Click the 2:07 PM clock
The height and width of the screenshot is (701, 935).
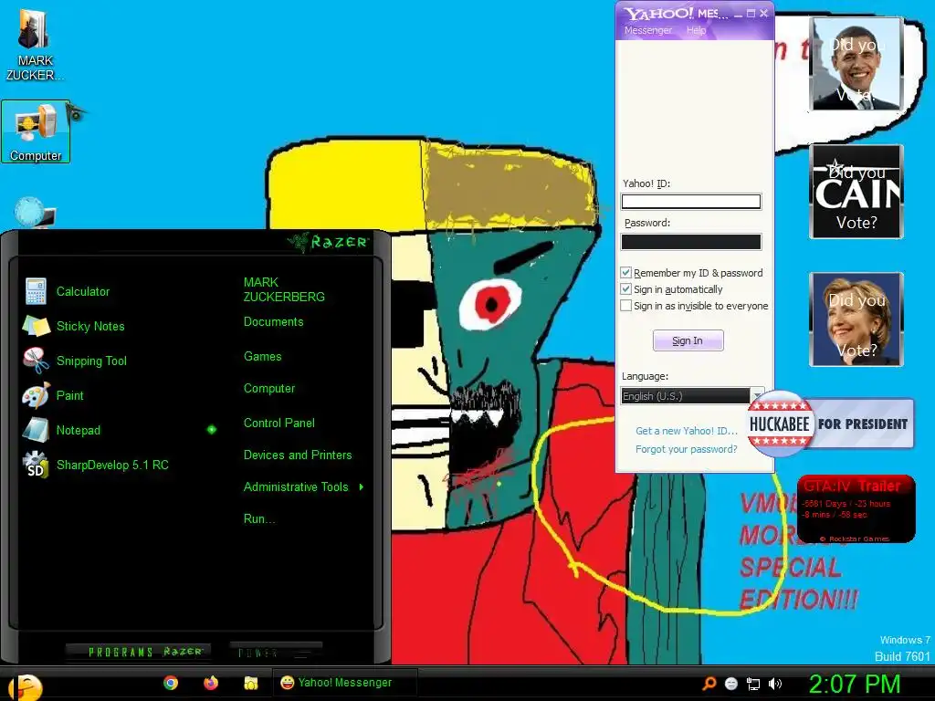854,684
